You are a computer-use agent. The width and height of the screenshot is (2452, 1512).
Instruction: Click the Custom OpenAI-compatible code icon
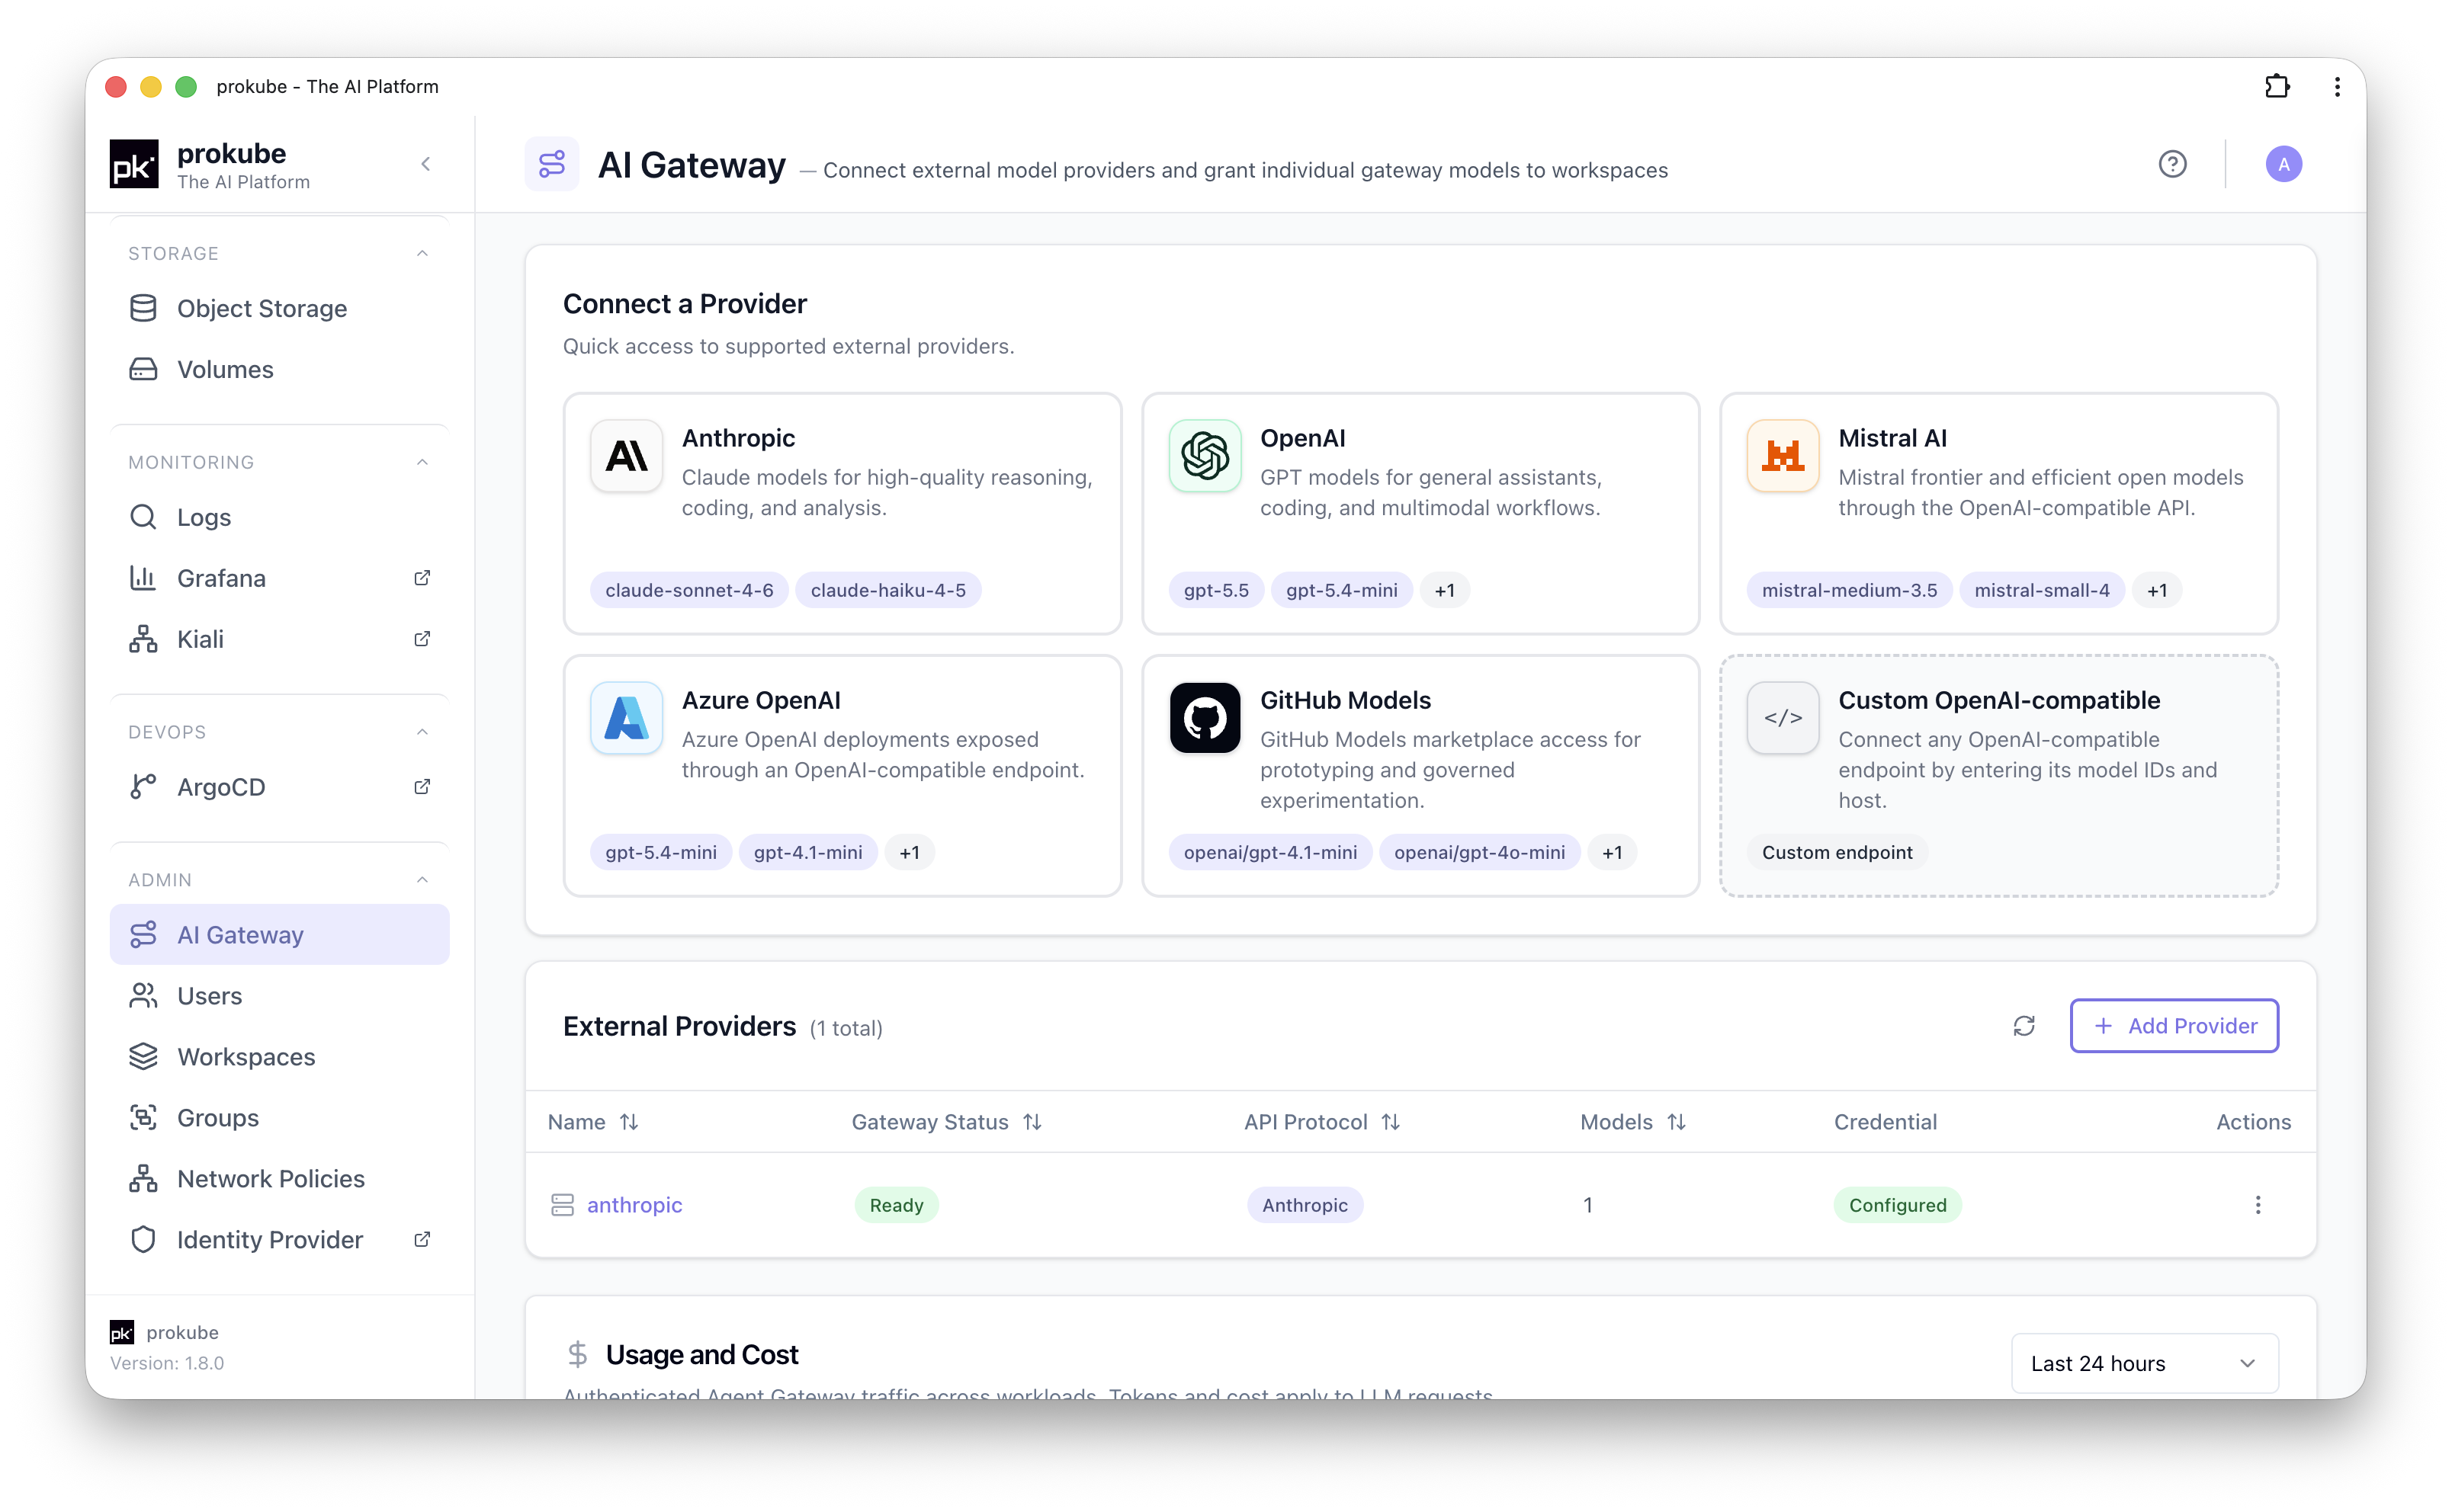click(1784, 719)
